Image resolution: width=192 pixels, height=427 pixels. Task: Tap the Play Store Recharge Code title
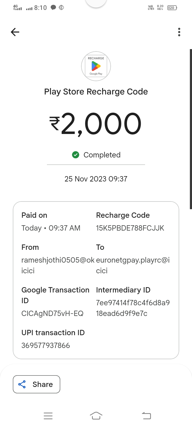pyautogui.click(x=96, y=92)
